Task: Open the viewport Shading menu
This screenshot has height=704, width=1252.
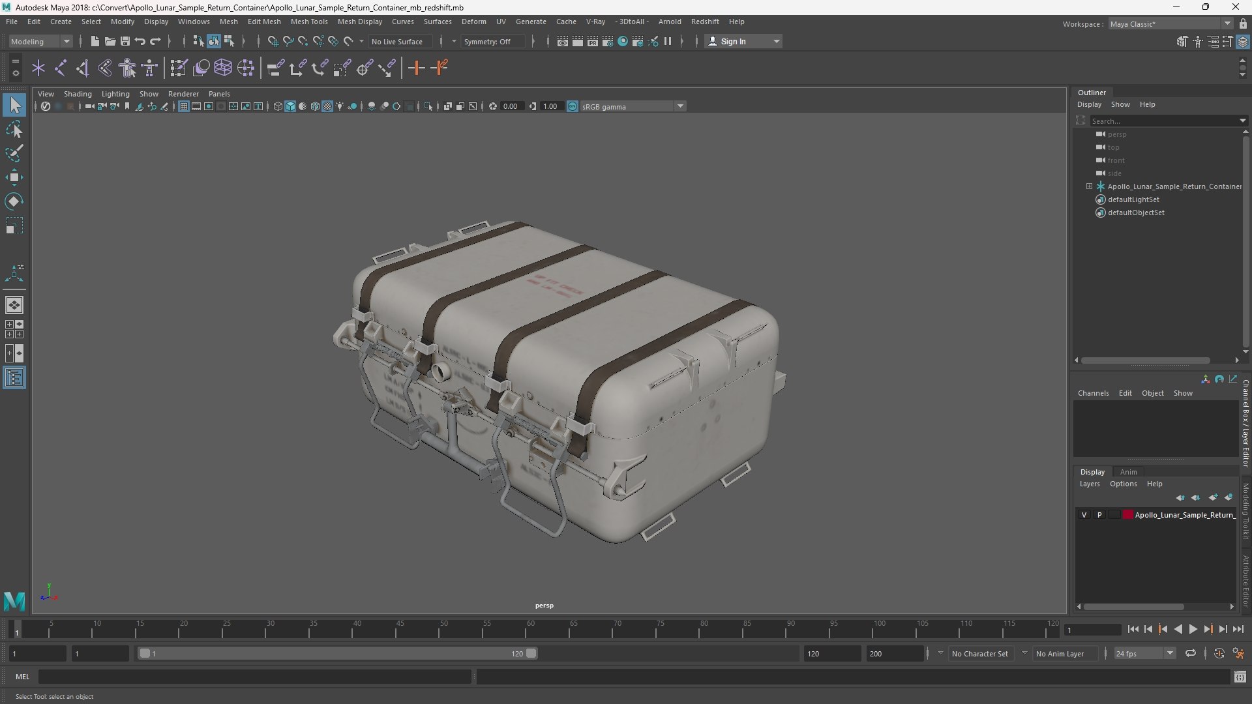Action: [78, 94]
